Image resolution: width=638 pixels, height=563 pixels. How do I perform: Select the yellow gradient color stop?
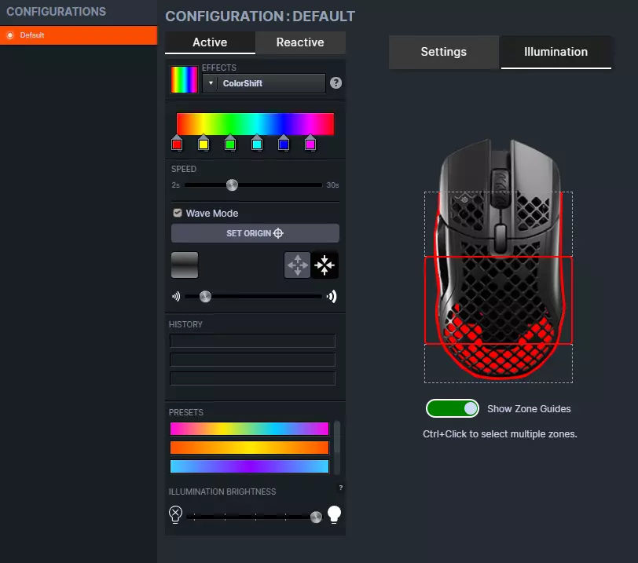pyautogui.click(x=203, y=143)
